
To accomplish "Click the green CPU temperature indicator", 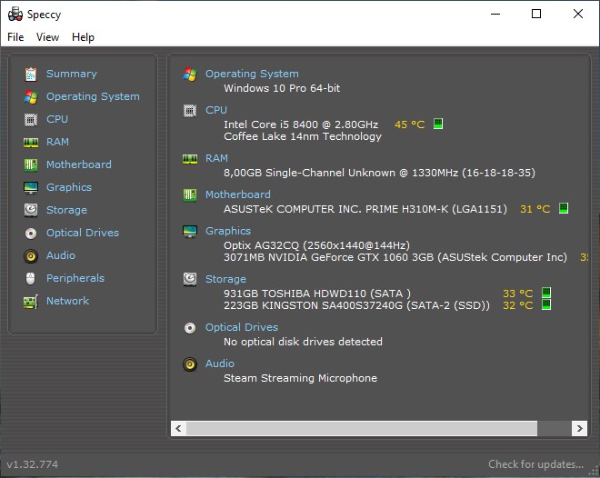I will point(438,124).
